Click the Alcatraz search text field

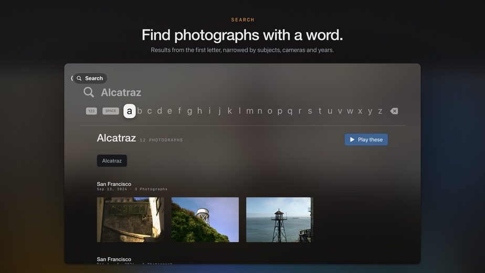(x=121, y=92)
